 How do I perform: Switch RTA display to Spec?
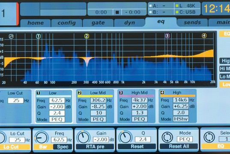(x=63, y=147)
